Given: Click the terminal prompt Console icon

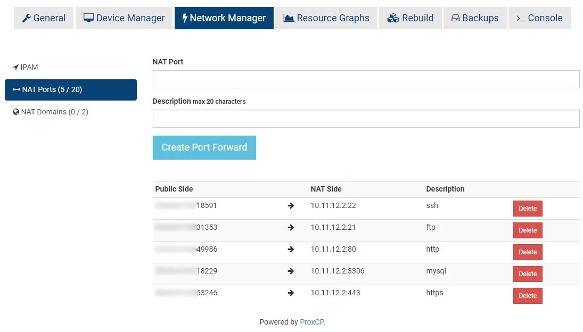Looking at the screenshot, I should (x=521, y=18).
